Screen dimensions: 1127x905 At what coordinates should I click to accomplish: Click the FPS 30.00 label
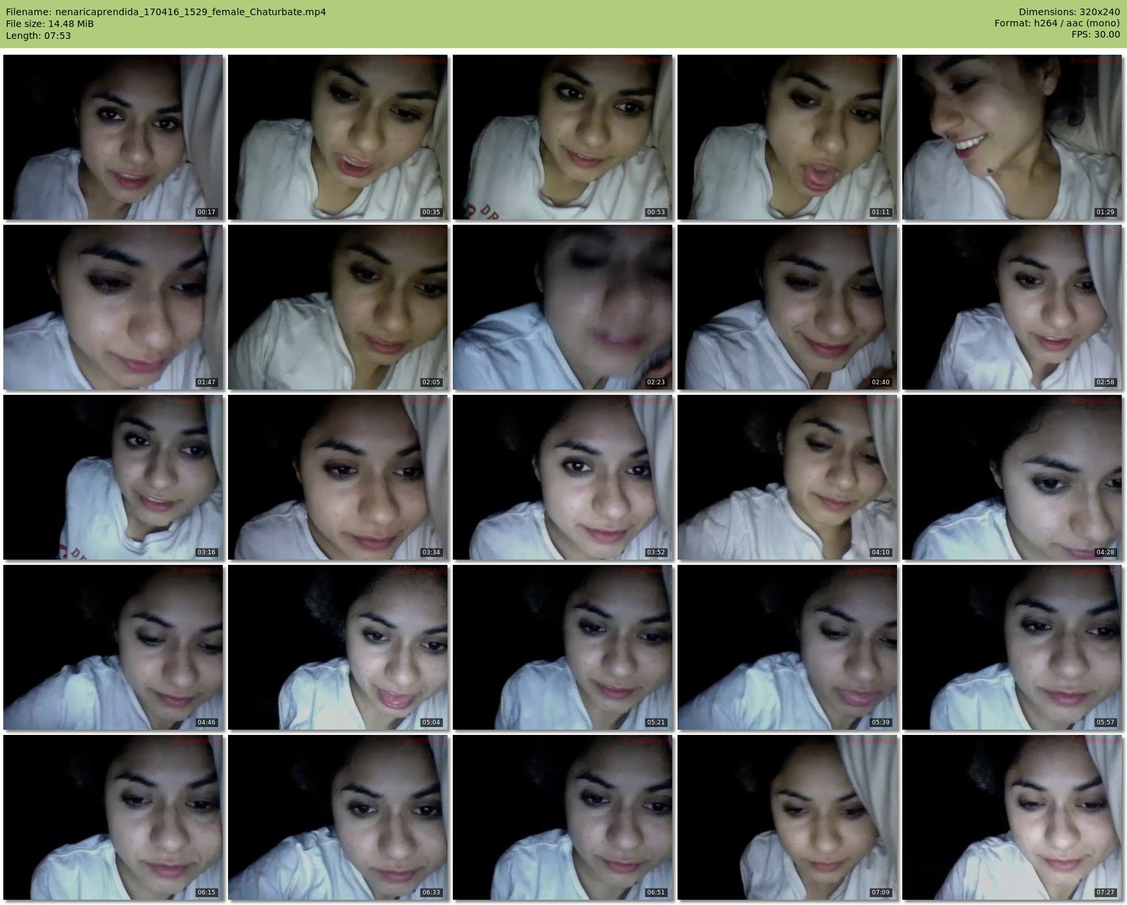tap(1095, 34)
